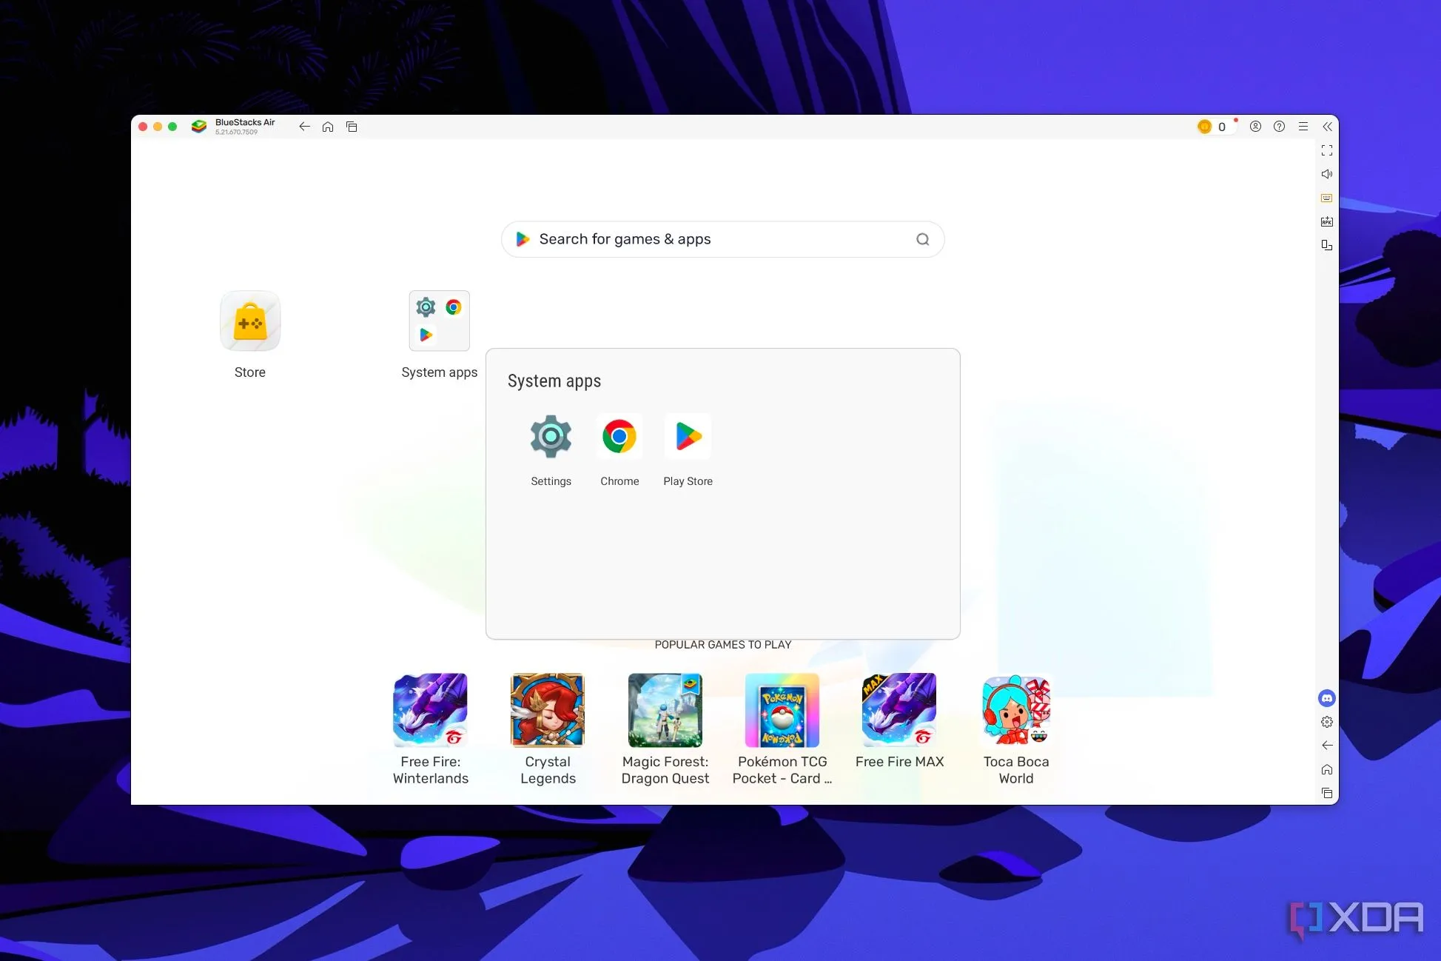Open the account profile icon
Screen dimensions: 1441x961
tap(1255, 127)
